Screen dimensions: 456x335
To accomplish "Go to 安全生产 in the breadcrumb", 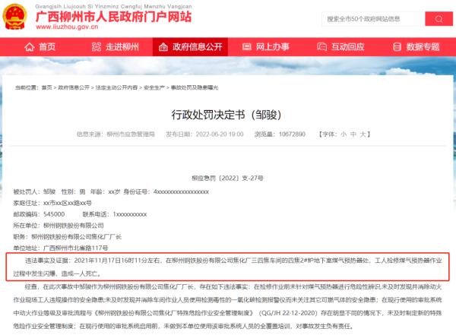I will point(154,87).
